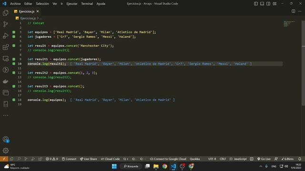Open the Extensions view
The height and width of the screenshot is (171, 305).
6,47
